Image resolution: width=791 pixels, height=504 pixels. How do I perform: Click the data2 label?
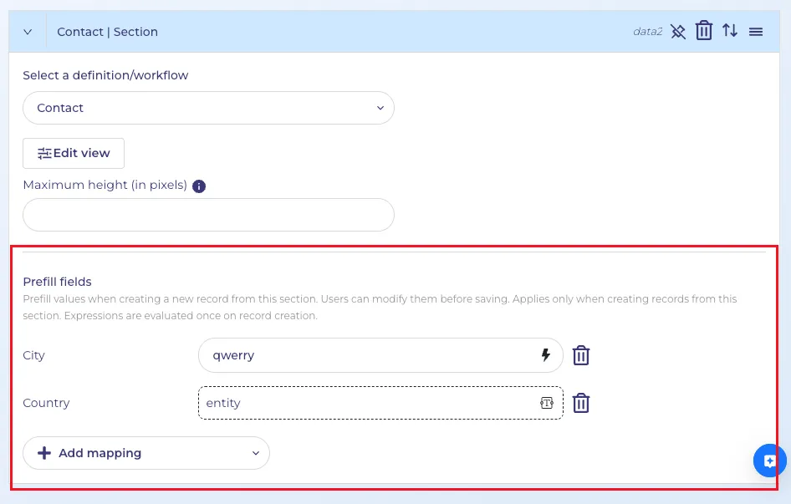648,32
